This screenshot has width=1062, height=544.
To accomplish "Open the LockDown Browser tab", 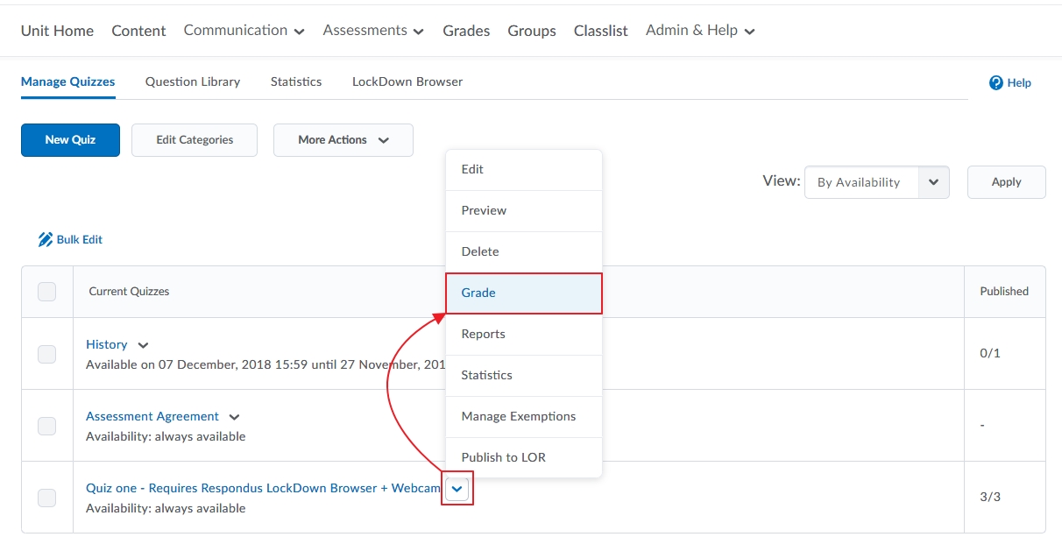I will coord(407,81).
